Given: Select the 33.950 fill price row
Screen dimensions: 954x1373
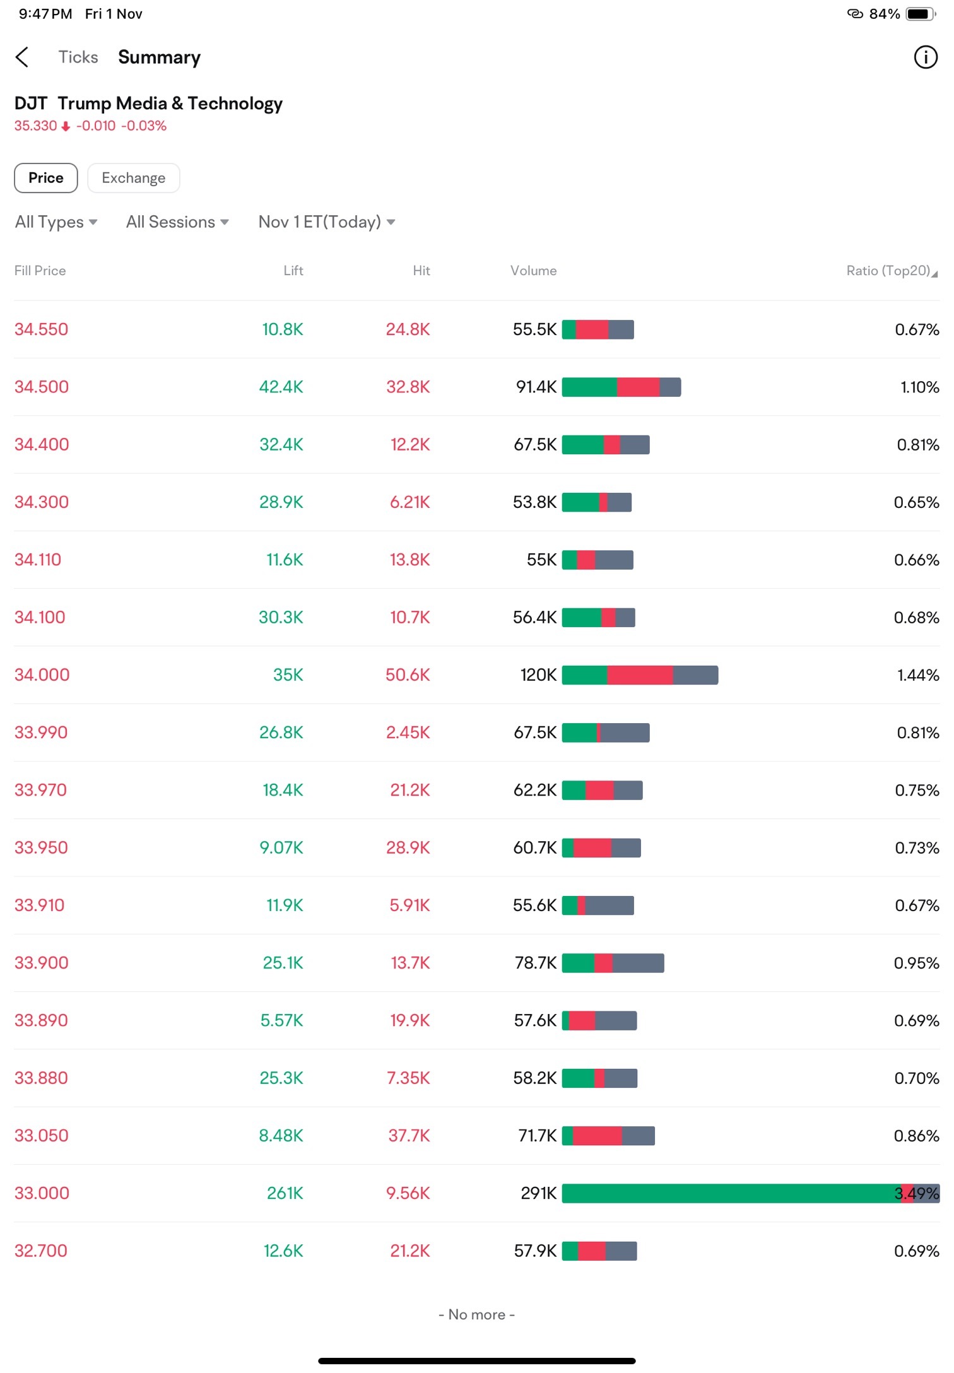Looking at the screenshot, I should 477,847.
